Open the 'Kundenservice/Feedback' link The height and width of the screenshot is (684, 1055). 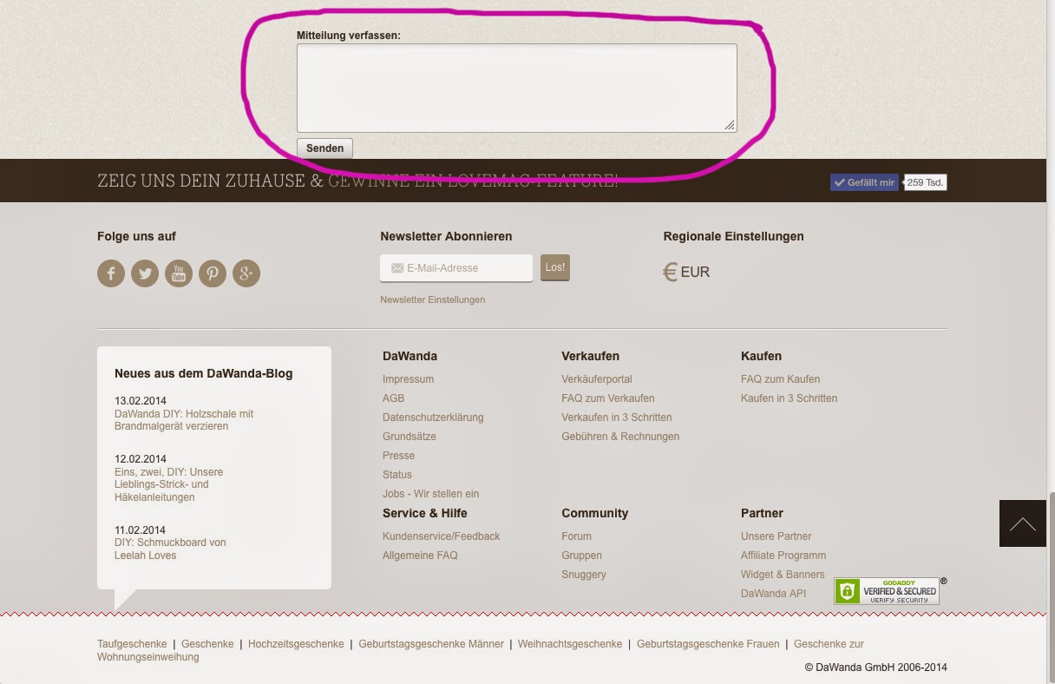pyautogui.click(x=441, y=536)
